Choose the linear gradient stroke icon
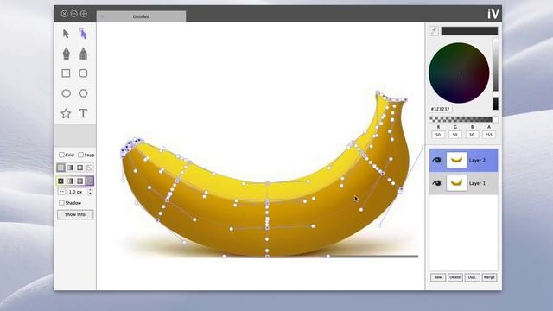This screenshot has width=553, height=311. (70, 181)
